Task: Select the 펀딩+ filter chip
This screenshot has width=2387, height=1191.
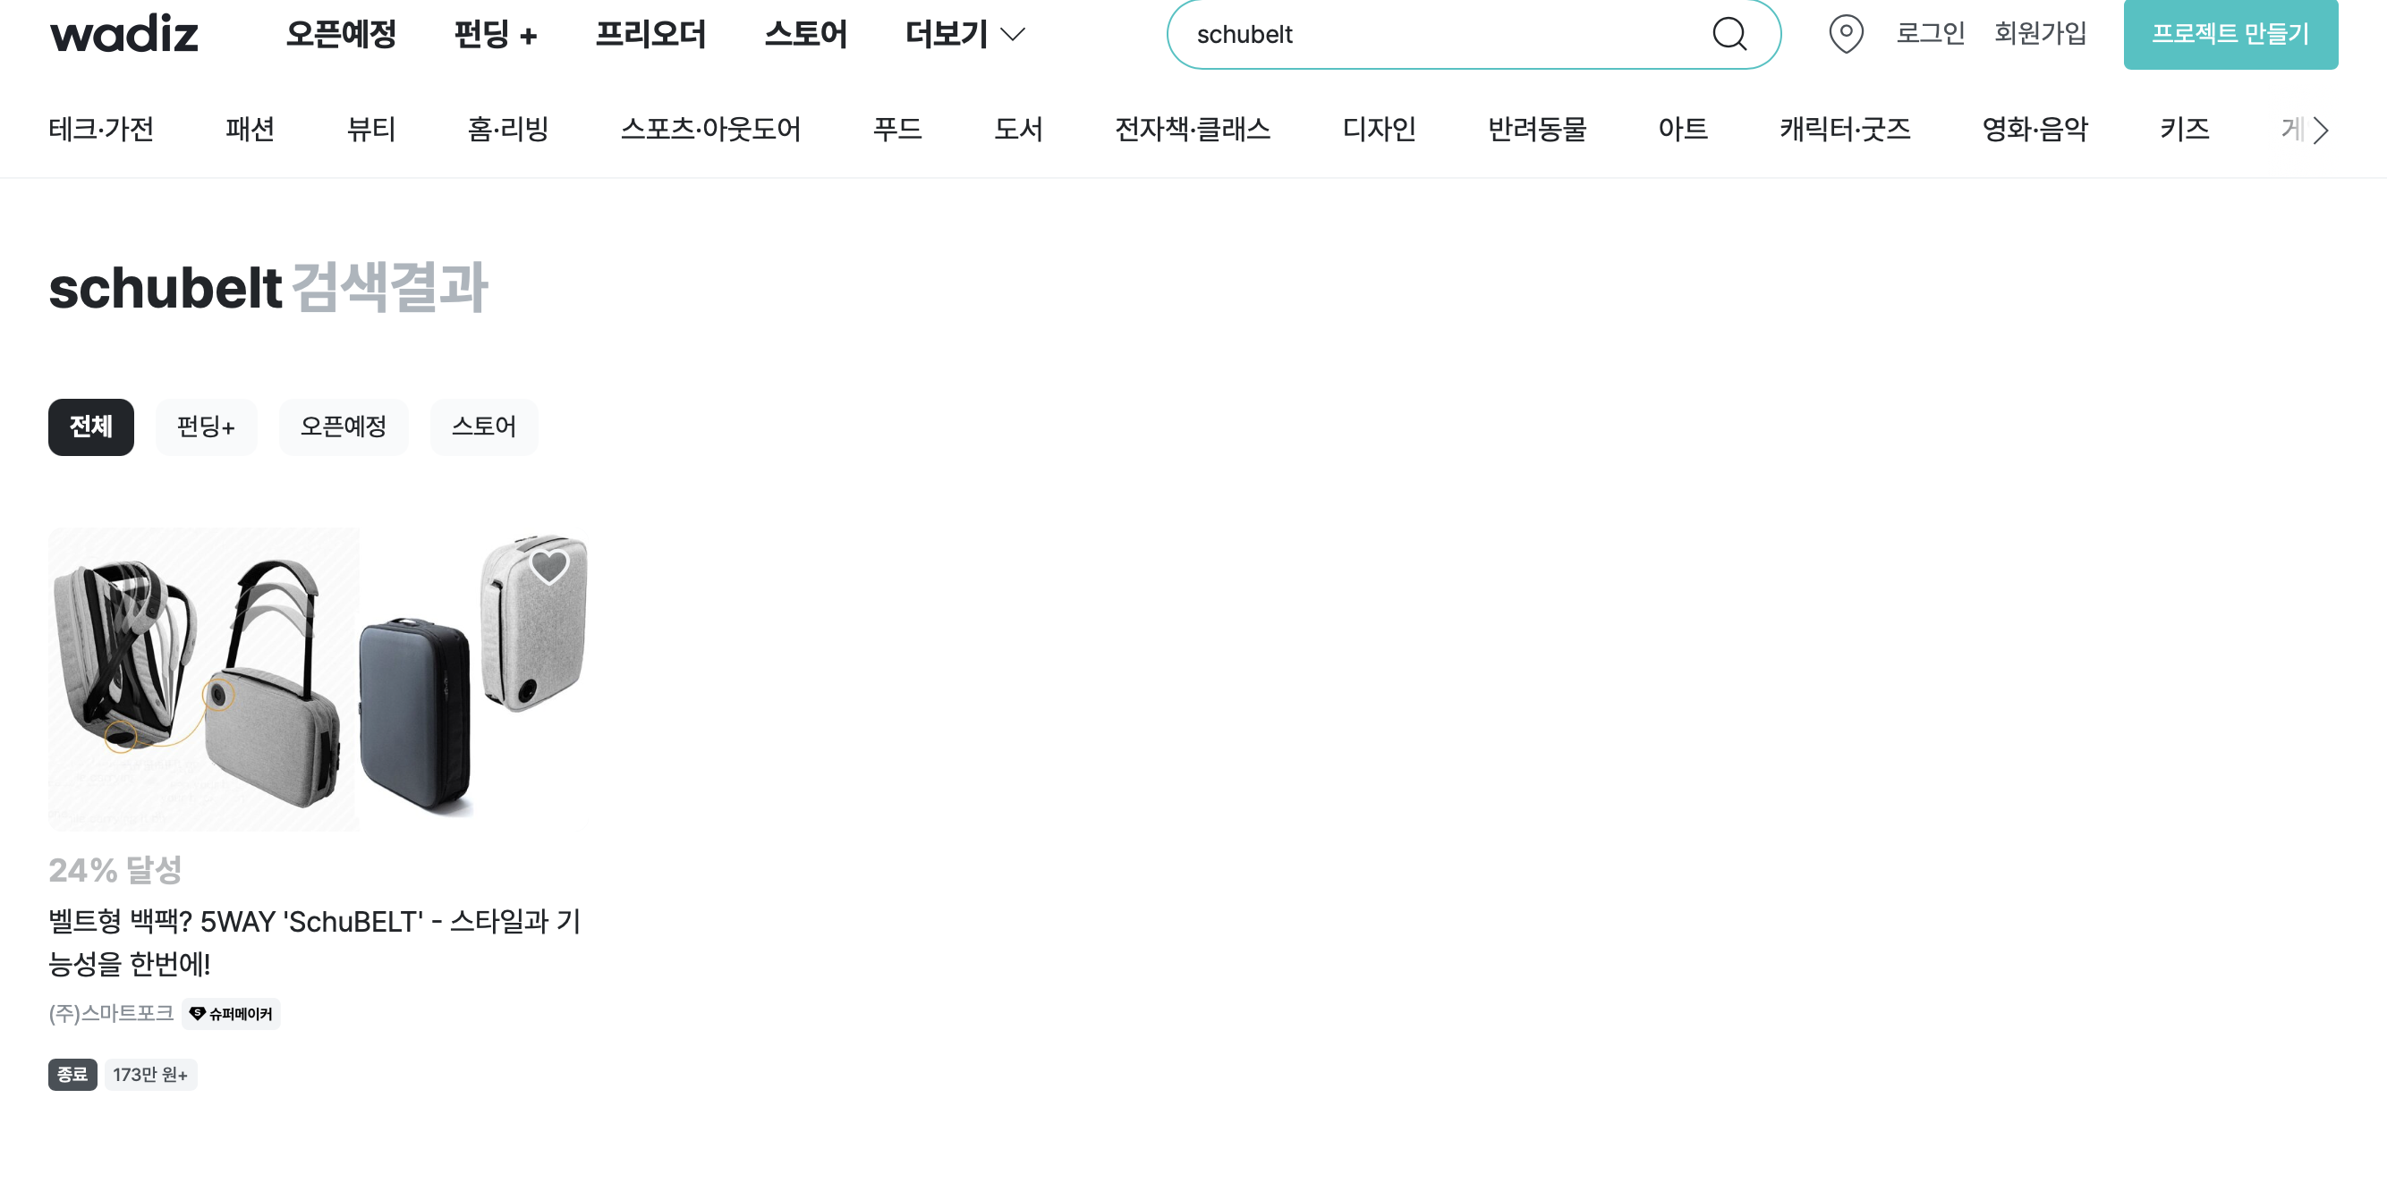Action: click(206, 427)
